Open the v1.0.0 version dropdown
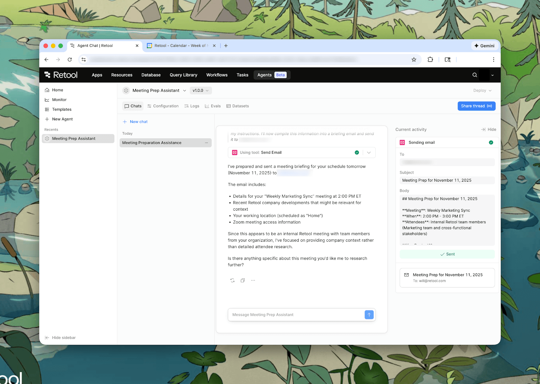The image size is (540, 384). point(200,90)
